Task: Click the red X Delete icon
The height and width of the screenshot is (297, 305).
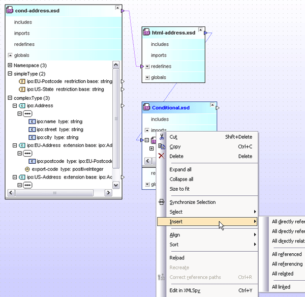Action: pos(162,156)
